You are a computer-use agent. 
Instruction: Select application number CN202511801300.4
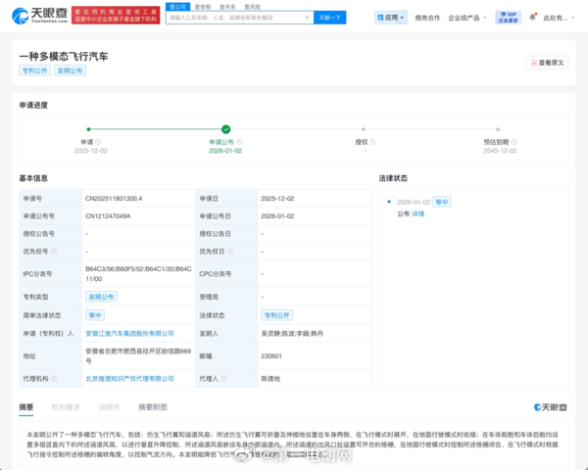(x=114, y=199)
